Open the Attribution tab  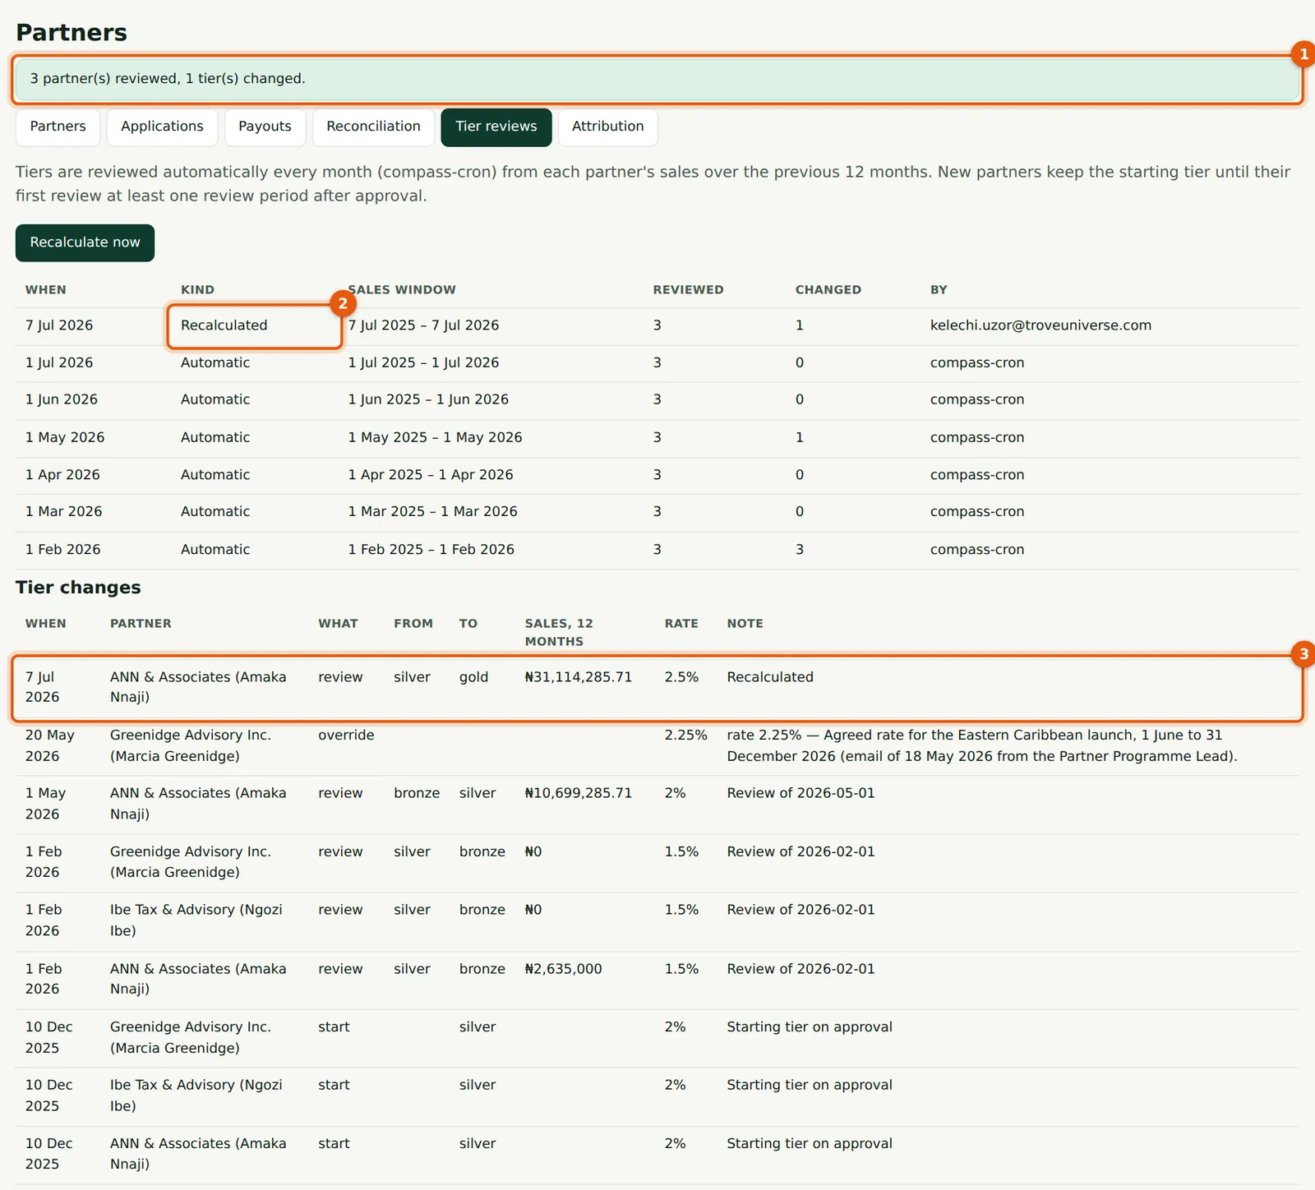(608, 127)
